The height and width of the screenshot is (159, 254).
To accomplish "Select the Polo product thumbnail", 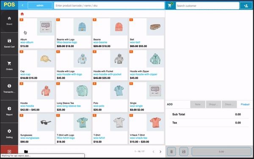I will [x=119, y=91].
